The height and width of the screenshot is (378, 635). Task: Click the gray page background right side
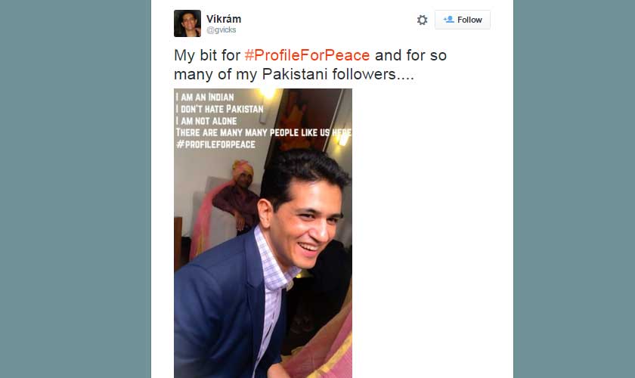click(x=575, y=189)
